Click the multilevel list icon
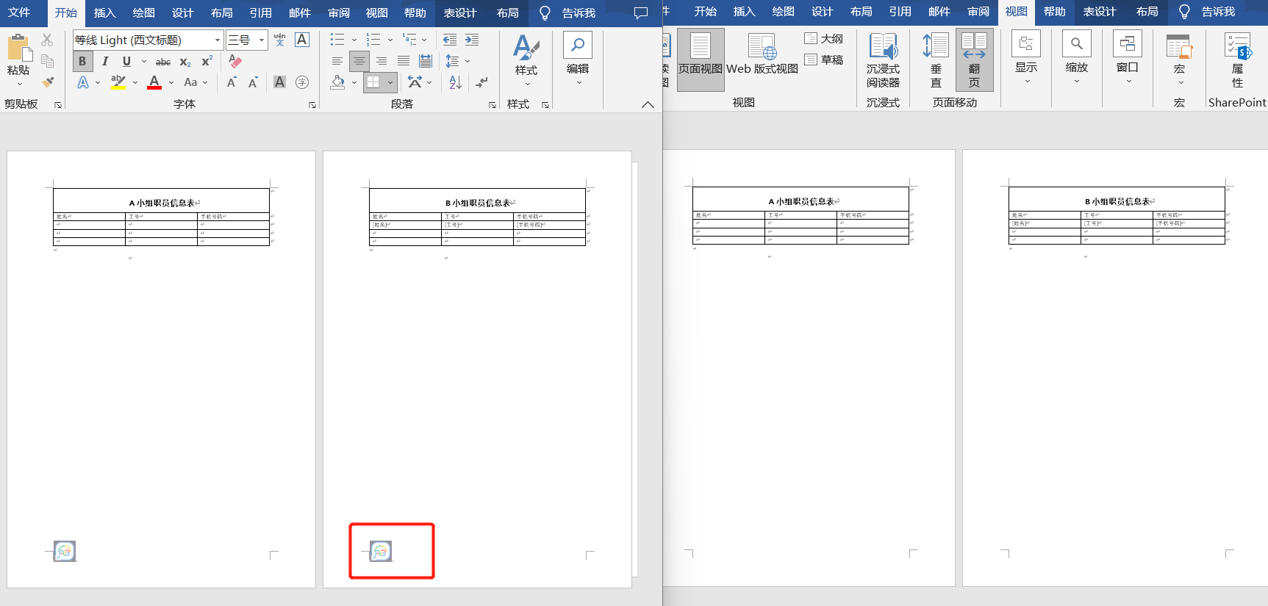The height and width of the screenshot is (606, 1268). coord(409,40)
